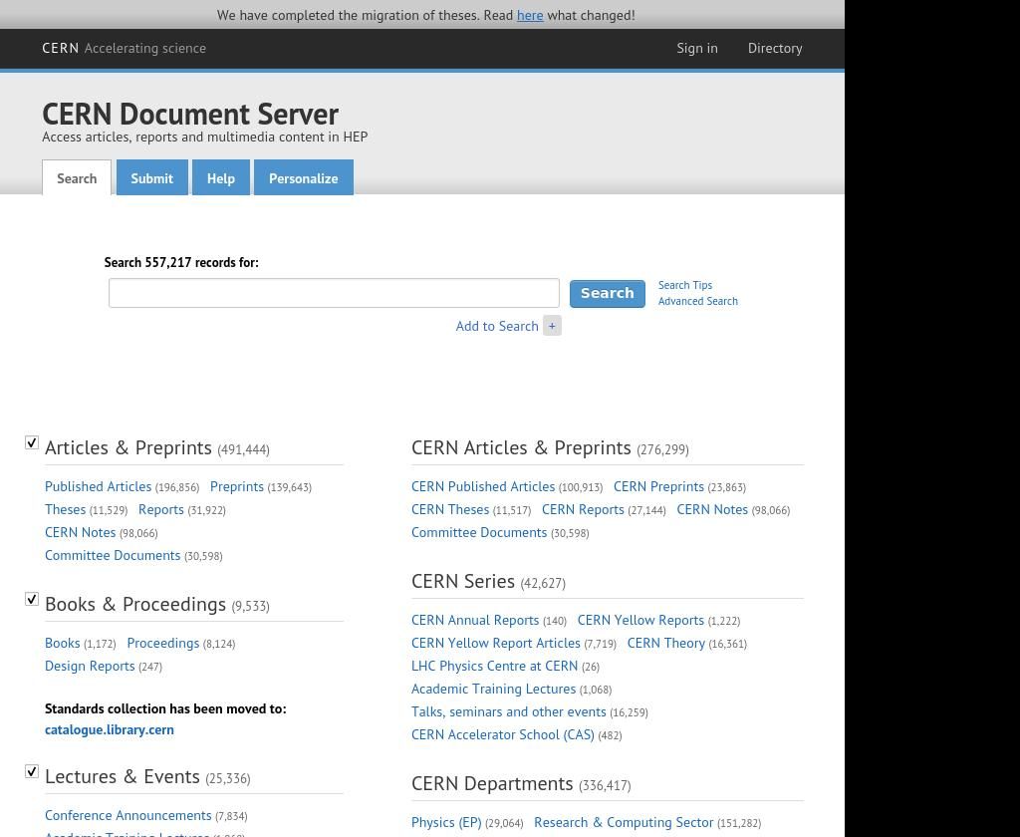
Task: Uncheck the Articles & Preprints checkbox
Action: (x=31, y=442)
